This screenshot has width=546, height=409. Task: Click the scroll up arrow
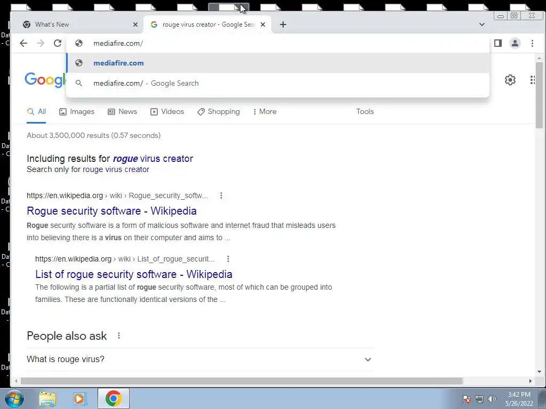coord(539,58)
